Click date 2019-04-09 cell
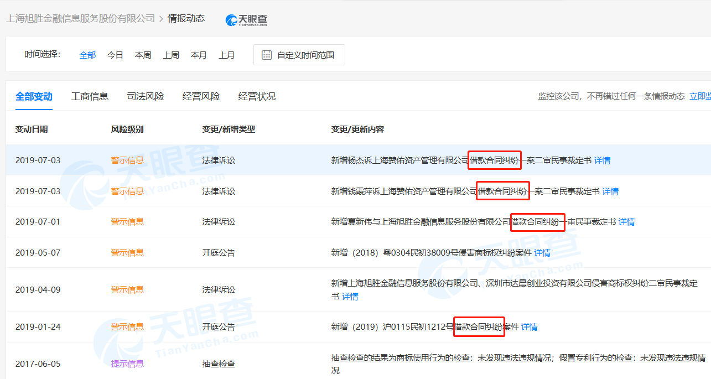 pos(38,289)
